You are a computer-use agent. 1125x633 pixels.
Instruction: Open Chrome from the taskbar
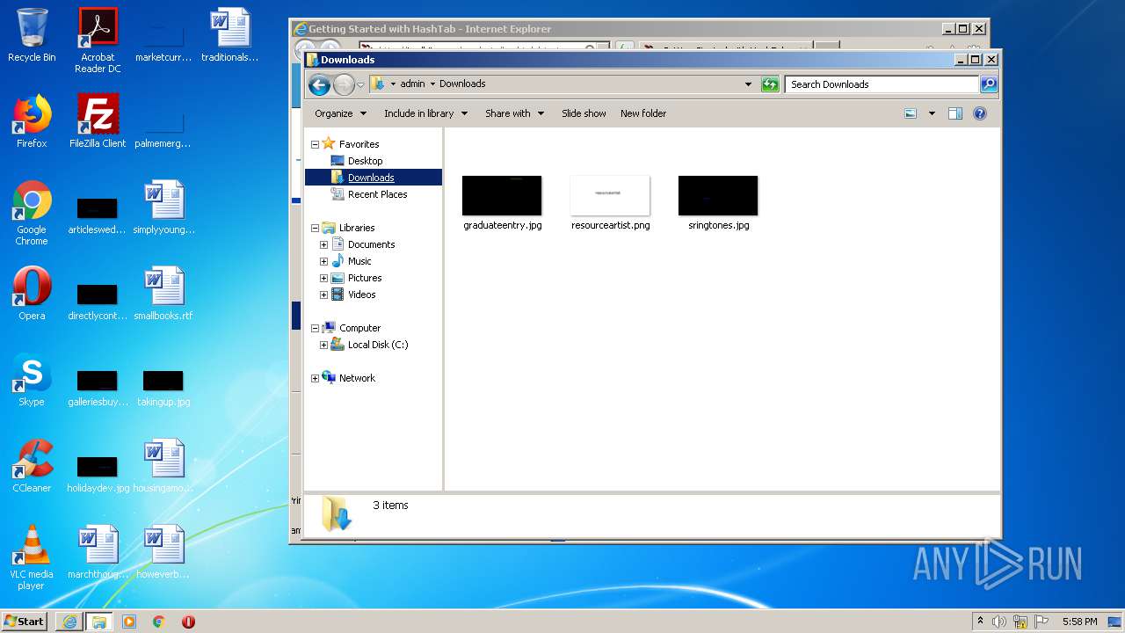click(x=159, y=622)
